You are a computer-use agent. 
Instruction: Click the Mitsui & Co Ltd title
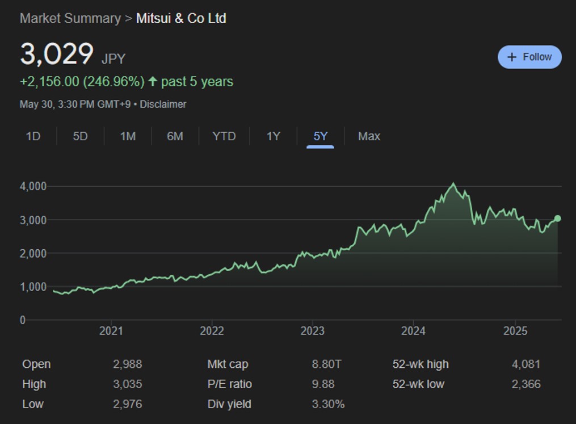181,18
